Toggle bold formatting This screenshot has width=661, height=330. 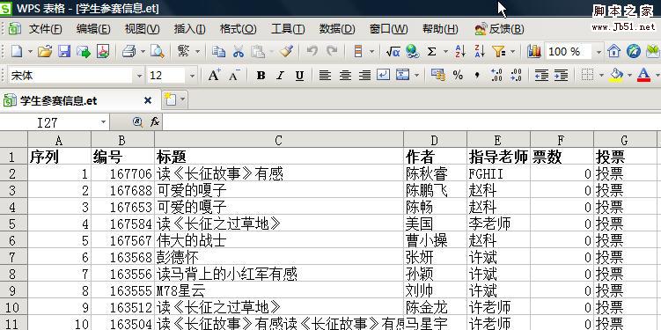click(261, 76)
